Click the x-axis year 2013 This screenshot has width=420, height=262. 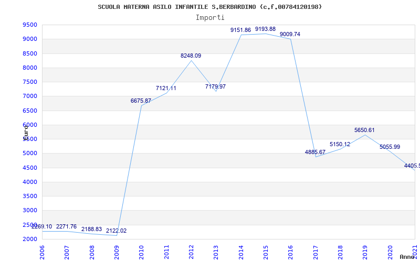[216, 253]
